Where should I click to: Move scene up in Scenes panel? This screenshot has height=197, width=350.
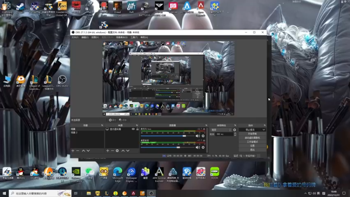[83, 151]
